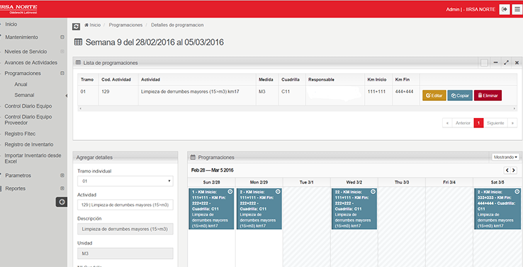This screenshot has height=267, width=523.
Task: Open the Sat 3/5 scheduled event
Action: [x=498, y=209]
